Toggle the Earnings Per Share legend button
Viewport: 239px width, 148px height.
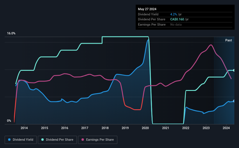click(x=98, y=140)
